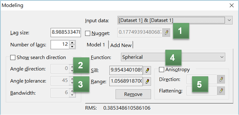This screenshot has height=115, width=239.
Task: Decrease Number of lags with down arrow
Action: [72, 47]
